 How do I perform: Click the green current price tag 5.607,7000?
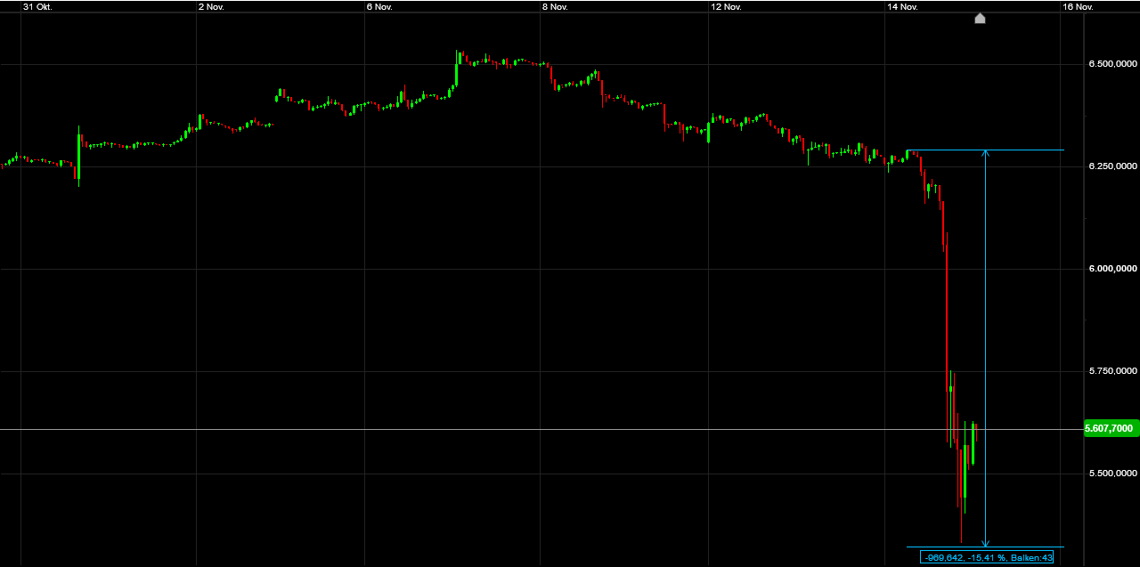(x=1110, y=428)
